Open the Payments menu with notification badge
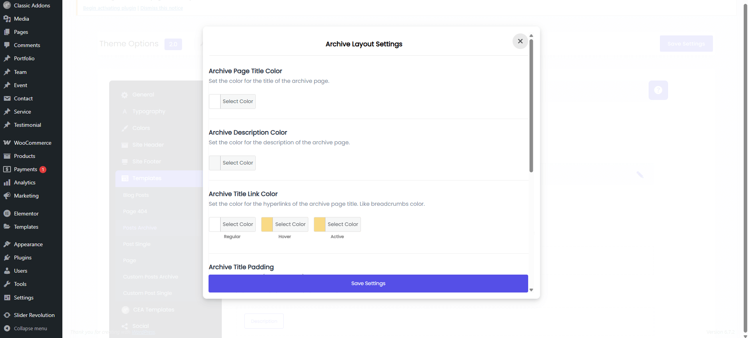The height and width of the screenshot is (338, 748). coord(25,169)
